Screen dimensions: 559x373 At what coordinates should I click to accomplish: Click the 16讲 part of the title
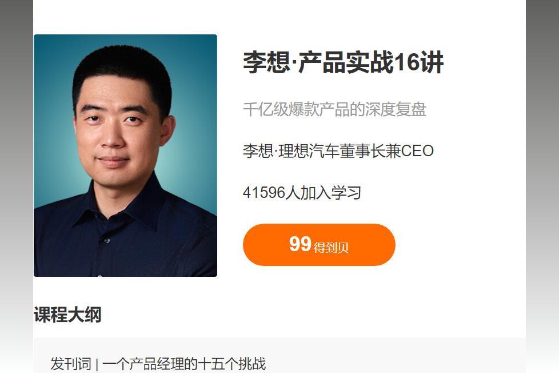coord(418,62)
